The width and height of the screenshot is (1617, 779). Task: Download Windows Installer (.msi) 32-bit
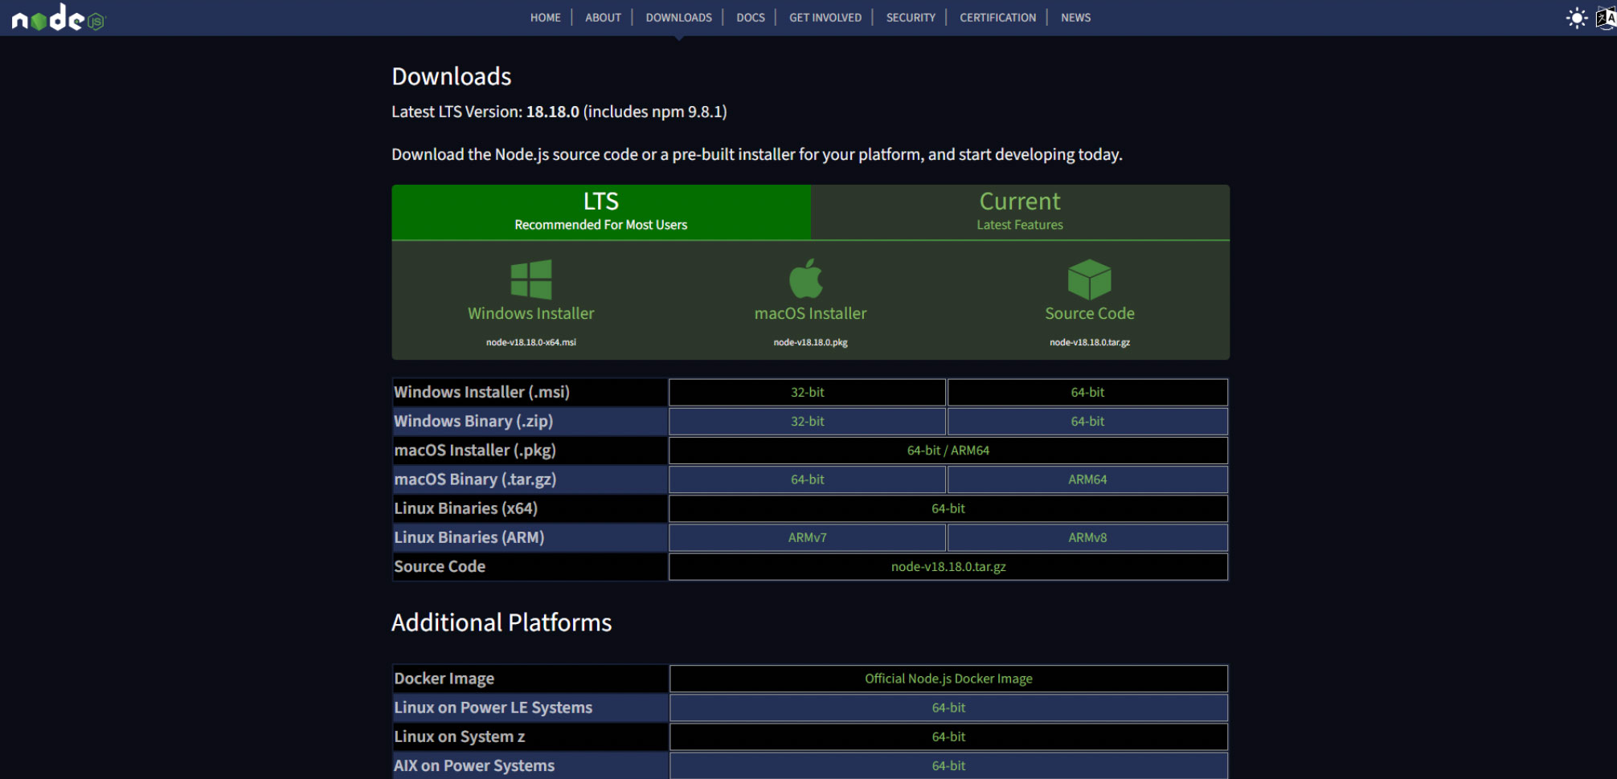[x=807, y=392]
